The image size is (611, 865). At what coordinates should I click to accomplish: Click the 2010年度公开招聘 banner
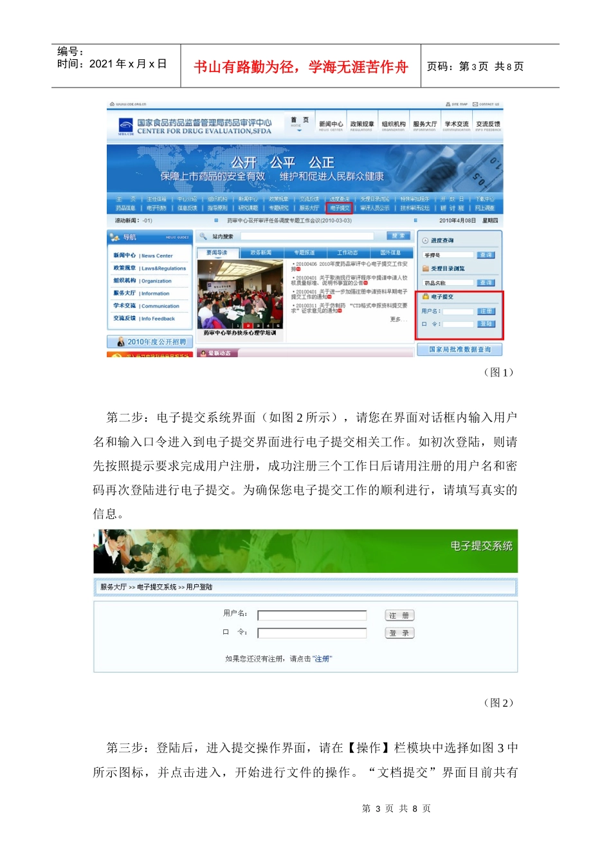click(x=150, y=342)
